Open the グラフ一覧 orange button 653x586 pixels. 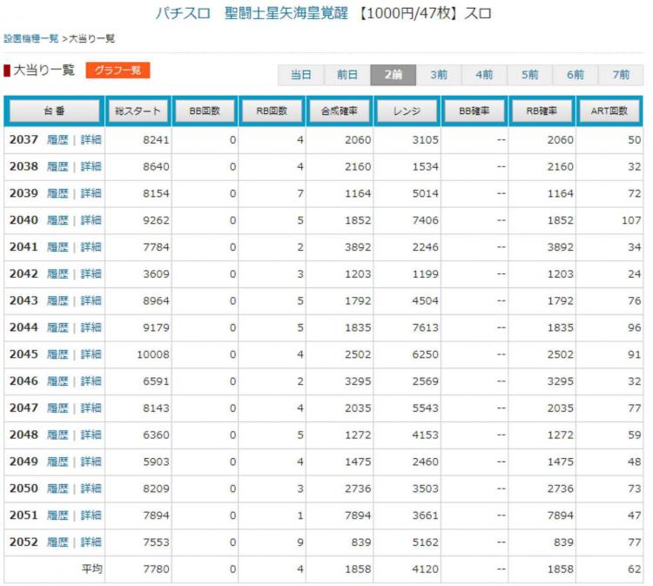pos(118,71)
